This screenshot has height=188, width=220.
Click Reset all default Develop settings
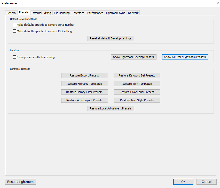pyautogui.click(x=111, y=38)
